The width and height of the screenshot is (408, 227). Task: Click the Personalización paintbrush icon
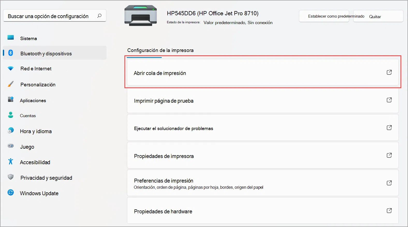(x=11, y=84)
